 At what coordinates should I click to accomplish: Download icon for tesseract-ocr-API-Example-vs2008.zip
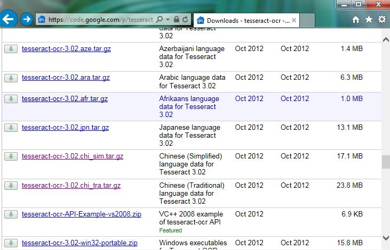click(11, 214)
